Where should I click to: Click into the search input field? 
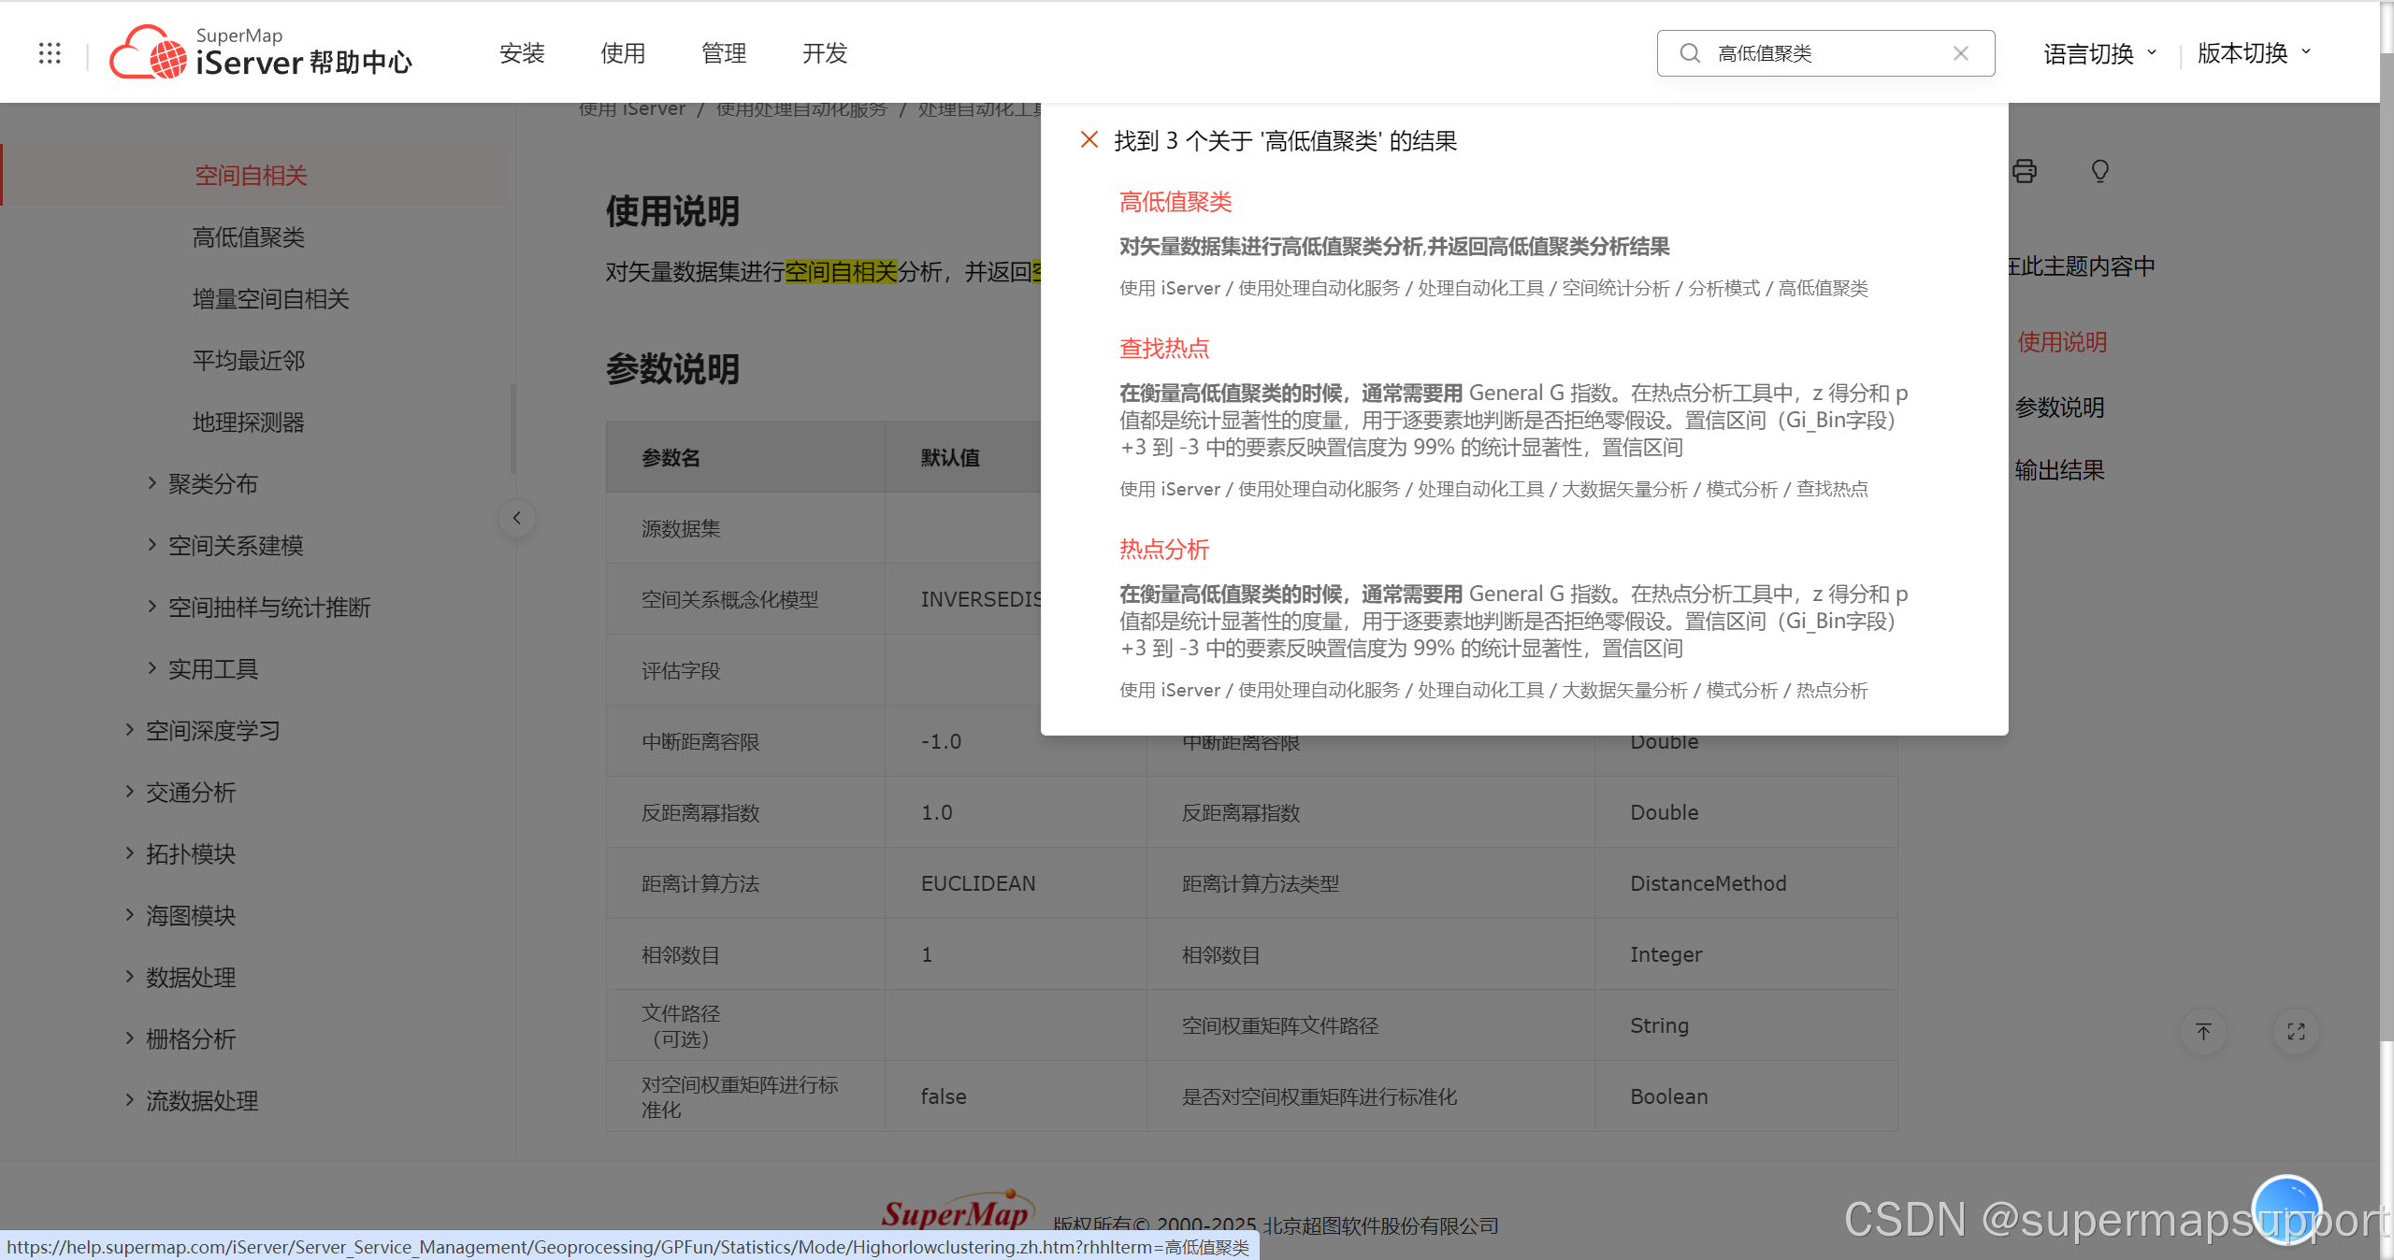[1828, 53]
